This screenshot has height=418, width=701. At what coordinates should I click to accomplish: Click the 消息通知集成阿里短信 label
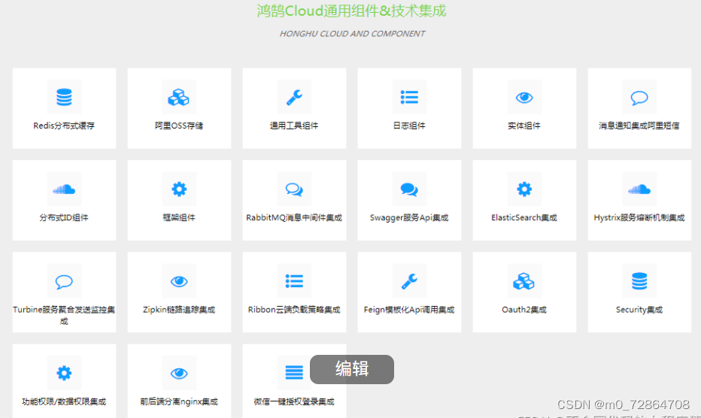[x=639, y=126]
